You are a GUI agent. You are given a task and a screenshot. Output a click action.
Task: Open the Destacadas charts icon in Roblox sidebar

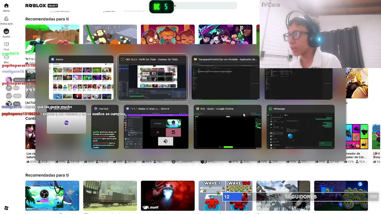point(6,19)
